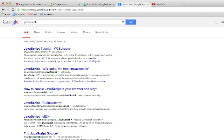The image size is (224, 140).
Task: Switch to the Google Maps tab
Action: pos(64,5)
